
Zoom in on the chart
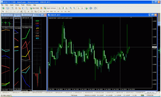[x=71, y=8]
